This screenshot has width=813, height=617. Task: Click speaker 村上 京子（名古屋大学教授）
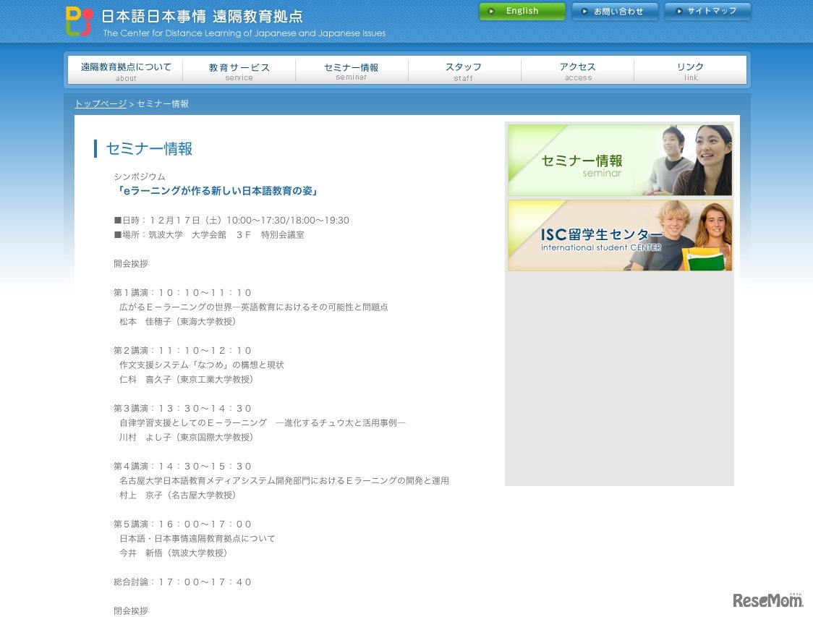pos(178,495)
